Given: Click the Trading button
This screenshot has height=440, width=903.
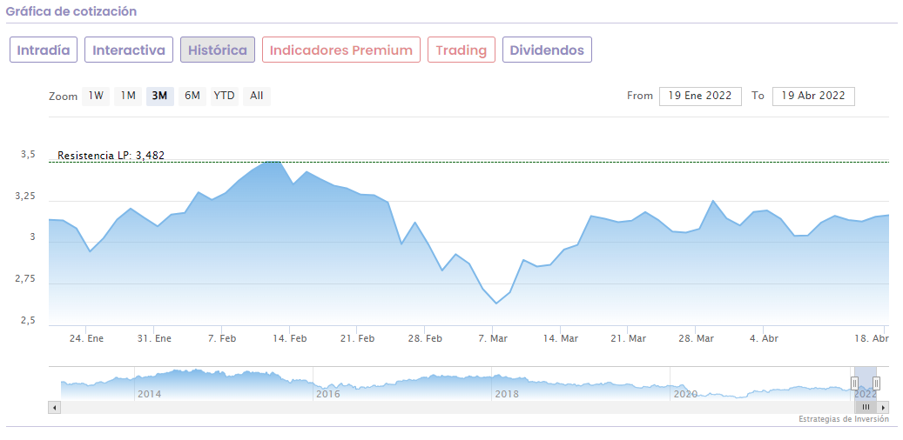Looking at the screenshot, I should tap(461, 50).
